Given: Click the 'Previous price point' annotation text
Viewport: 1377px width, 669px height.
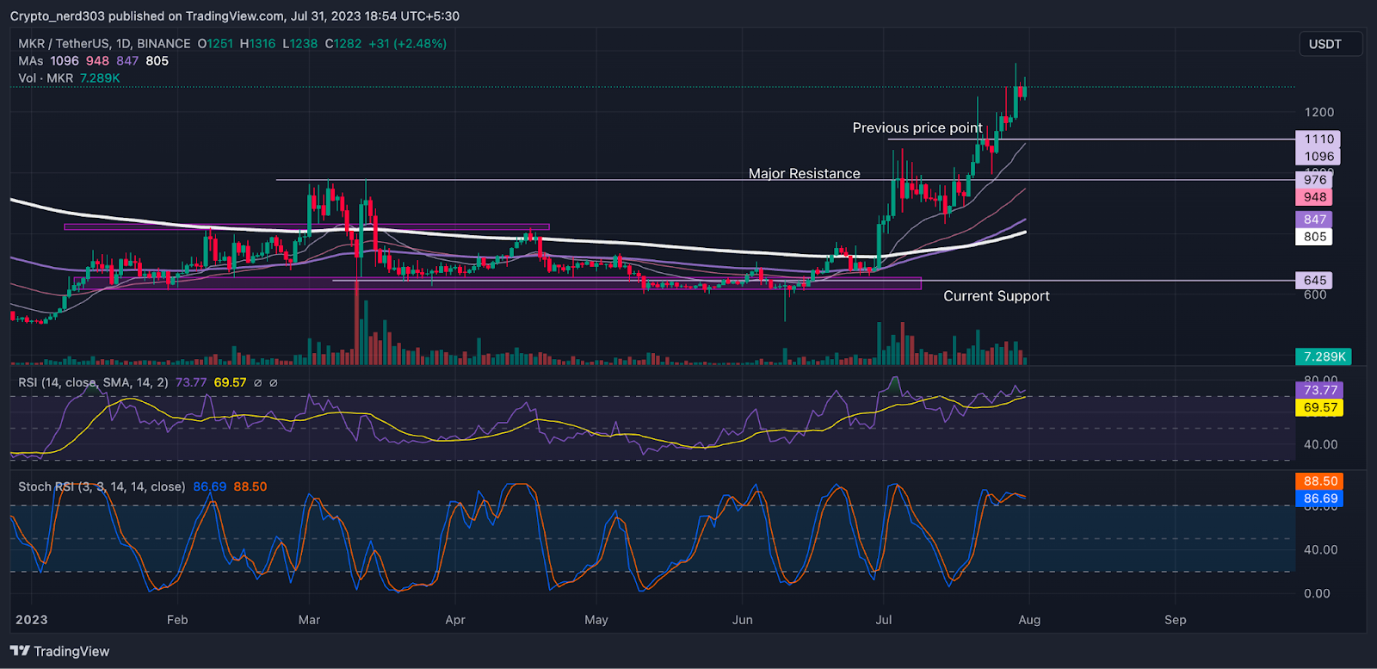Looking at the screenshot, I should tap(917, 127).
